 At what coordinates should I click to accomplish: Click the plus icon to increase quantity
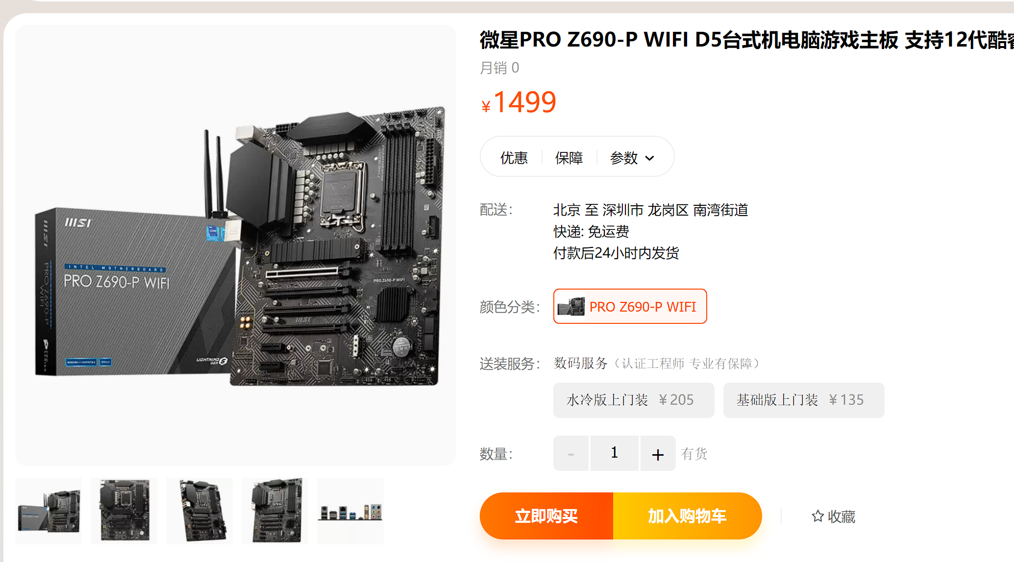[x=658, y=454]
